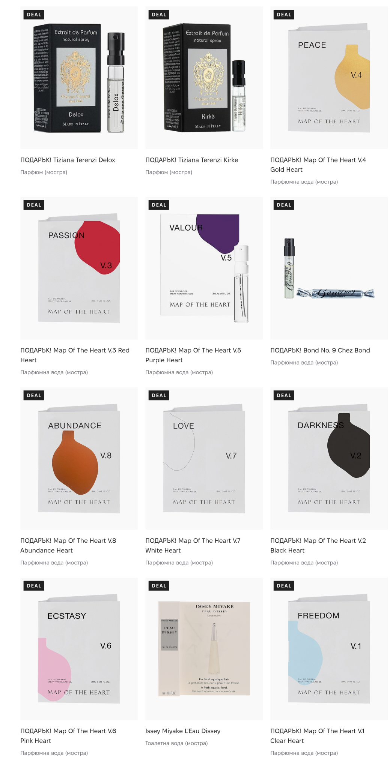This screenshot has height=768, width=390.
Task: Click the DEAL badge on the Delox product
Action: [x=34, y=15]
